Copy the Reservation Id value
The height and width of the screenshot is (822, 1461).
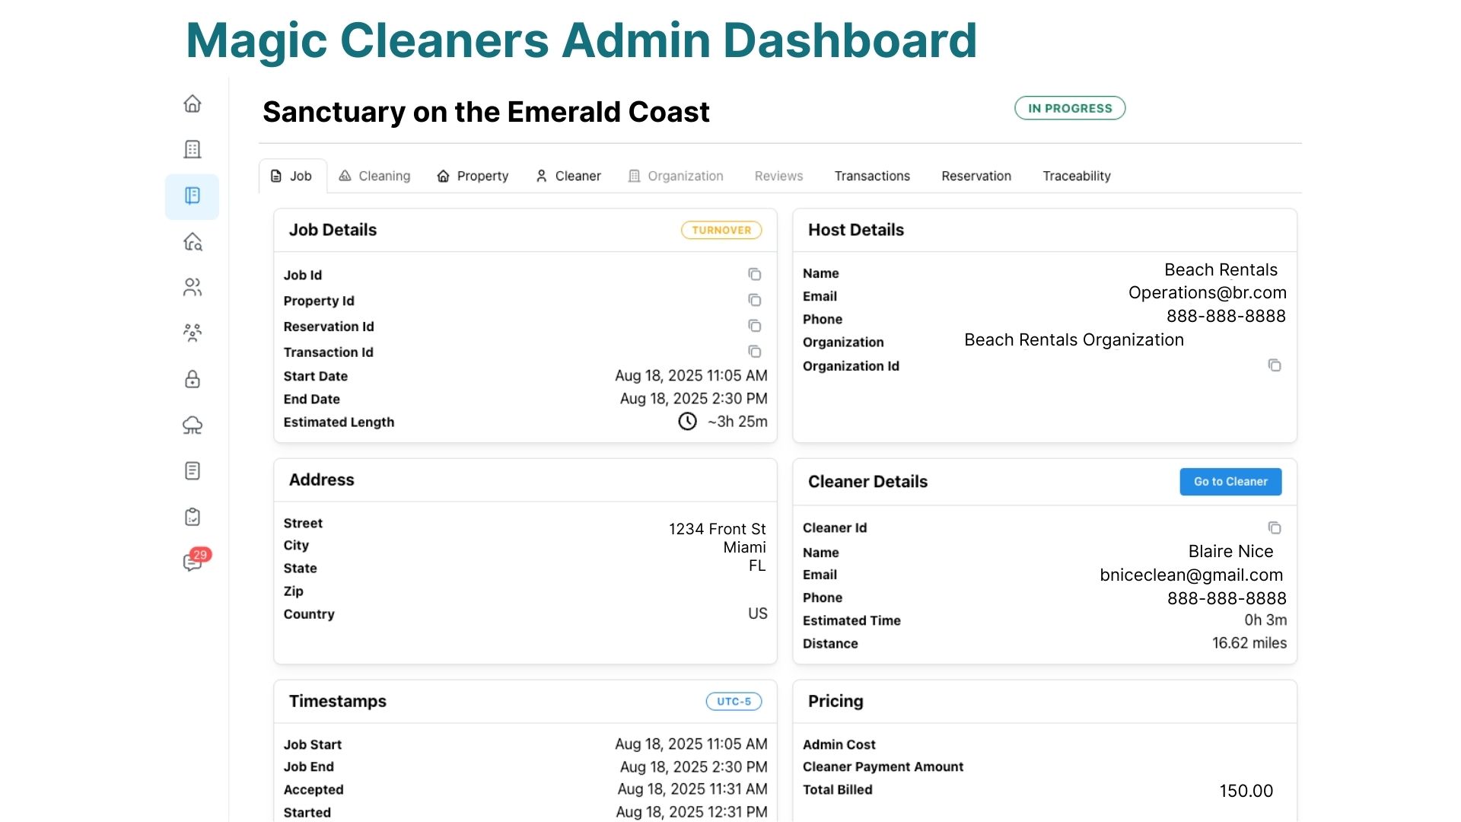pyautogui.click(x=754, y=326)
